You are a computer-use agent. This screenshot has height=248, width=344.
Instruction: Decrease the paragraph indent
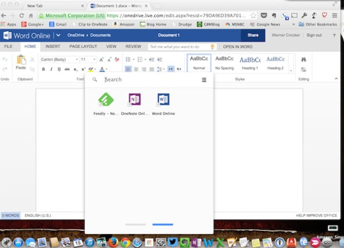coord(151,59)
